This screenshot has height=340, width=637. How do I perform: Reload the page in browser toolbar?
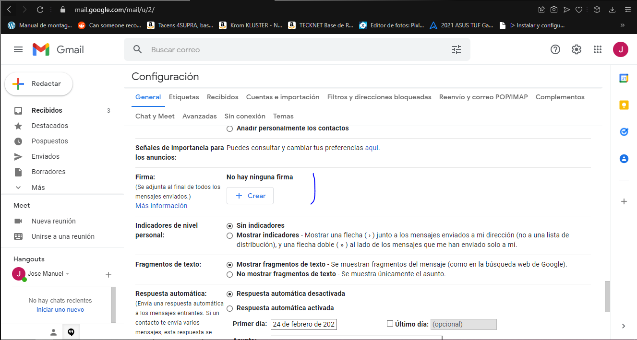pyautogui.click(x=40, y=10)
